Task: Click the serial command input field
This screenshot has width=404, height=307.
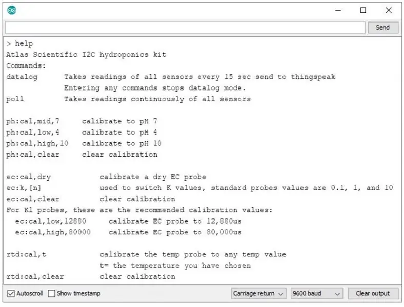Action: [185, 28]
